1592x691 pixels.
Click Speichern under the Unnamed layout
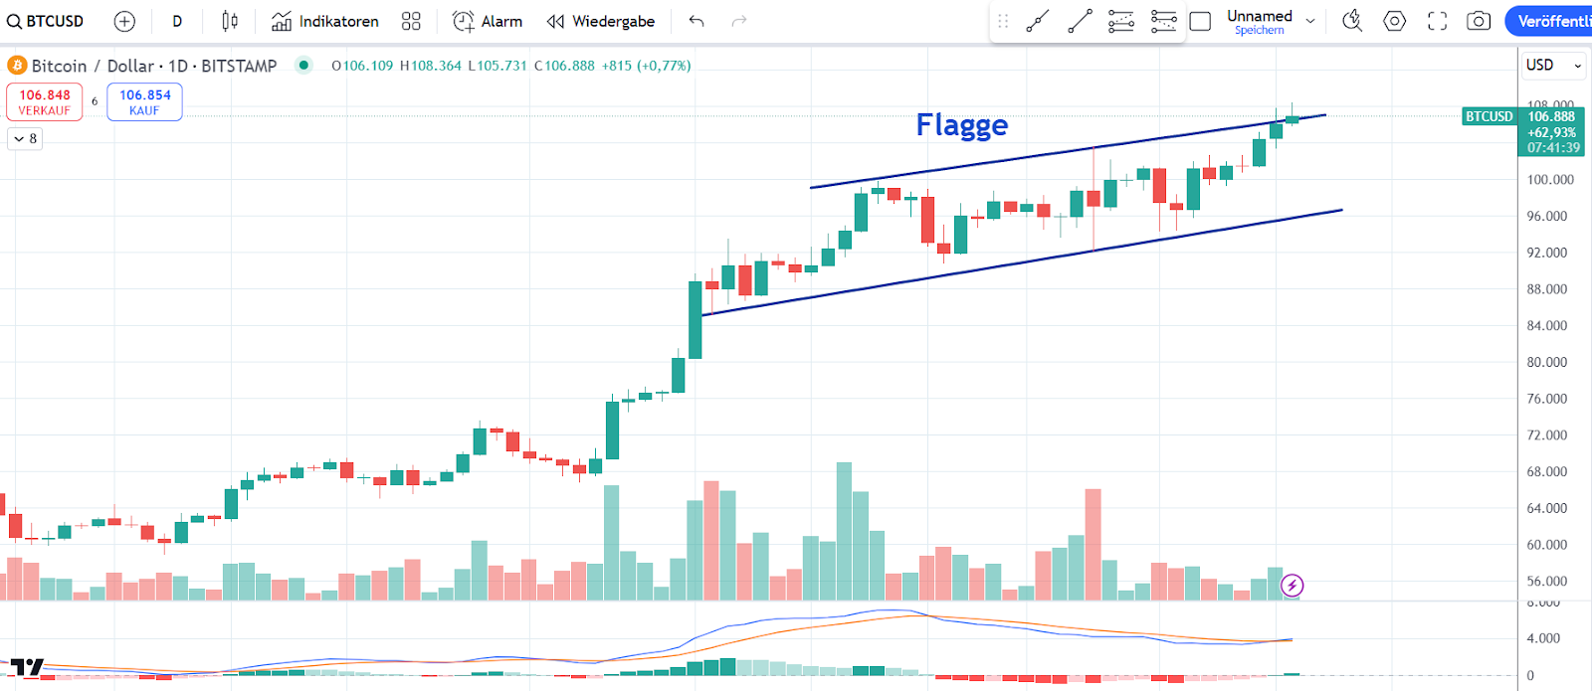pos(1260,31)
